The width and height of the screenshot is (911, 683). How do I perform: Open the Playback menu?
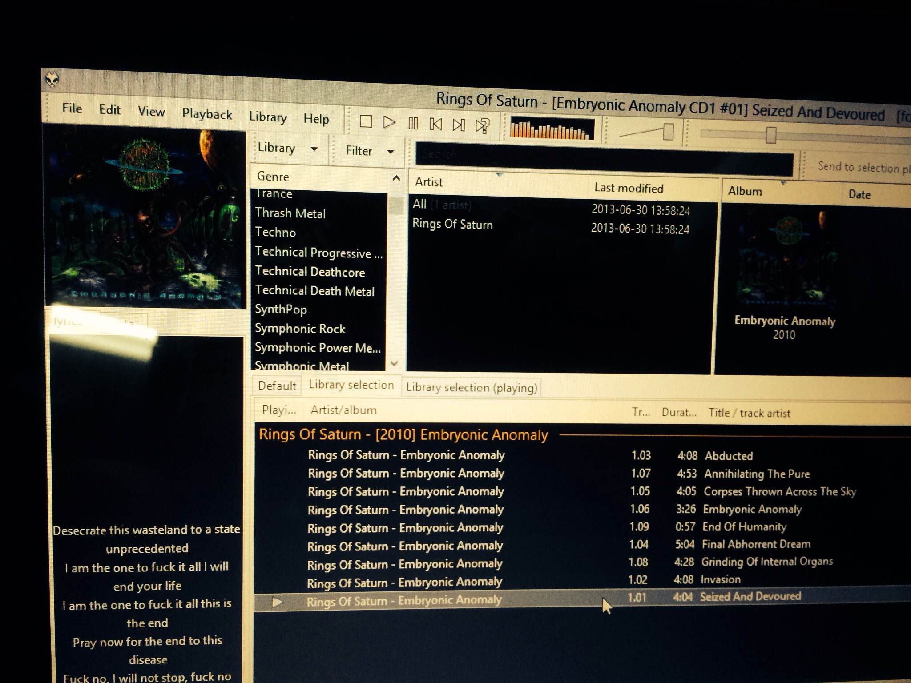[x=207, y=114]
